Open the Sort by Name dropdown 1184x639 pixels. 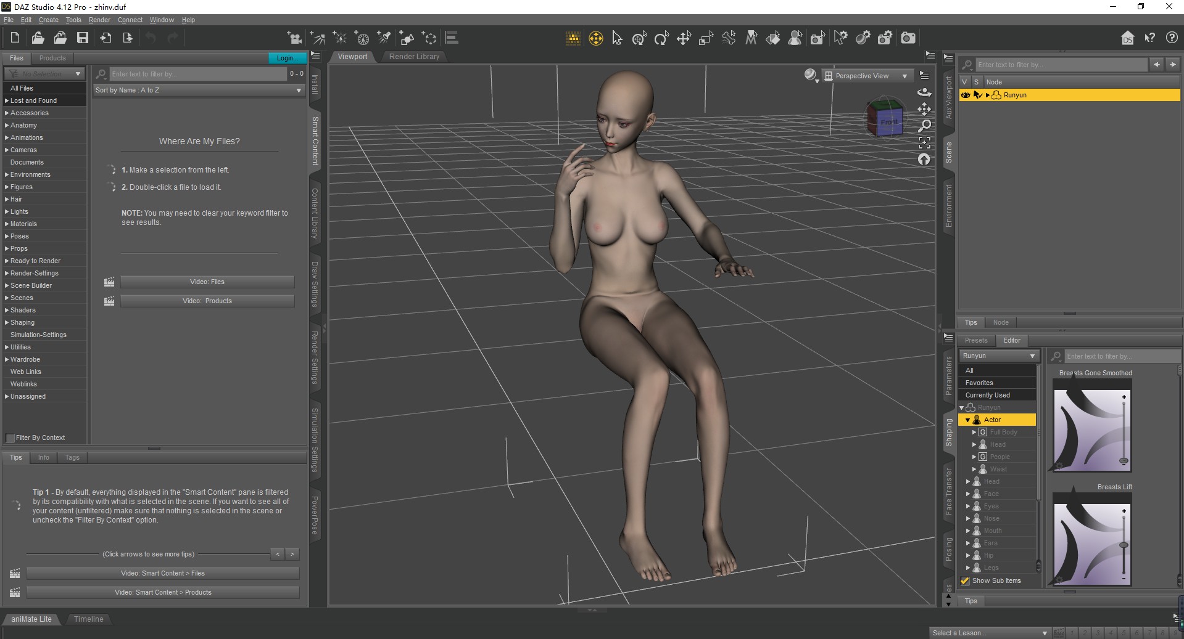pyautogui.click(x=199, y=90)
